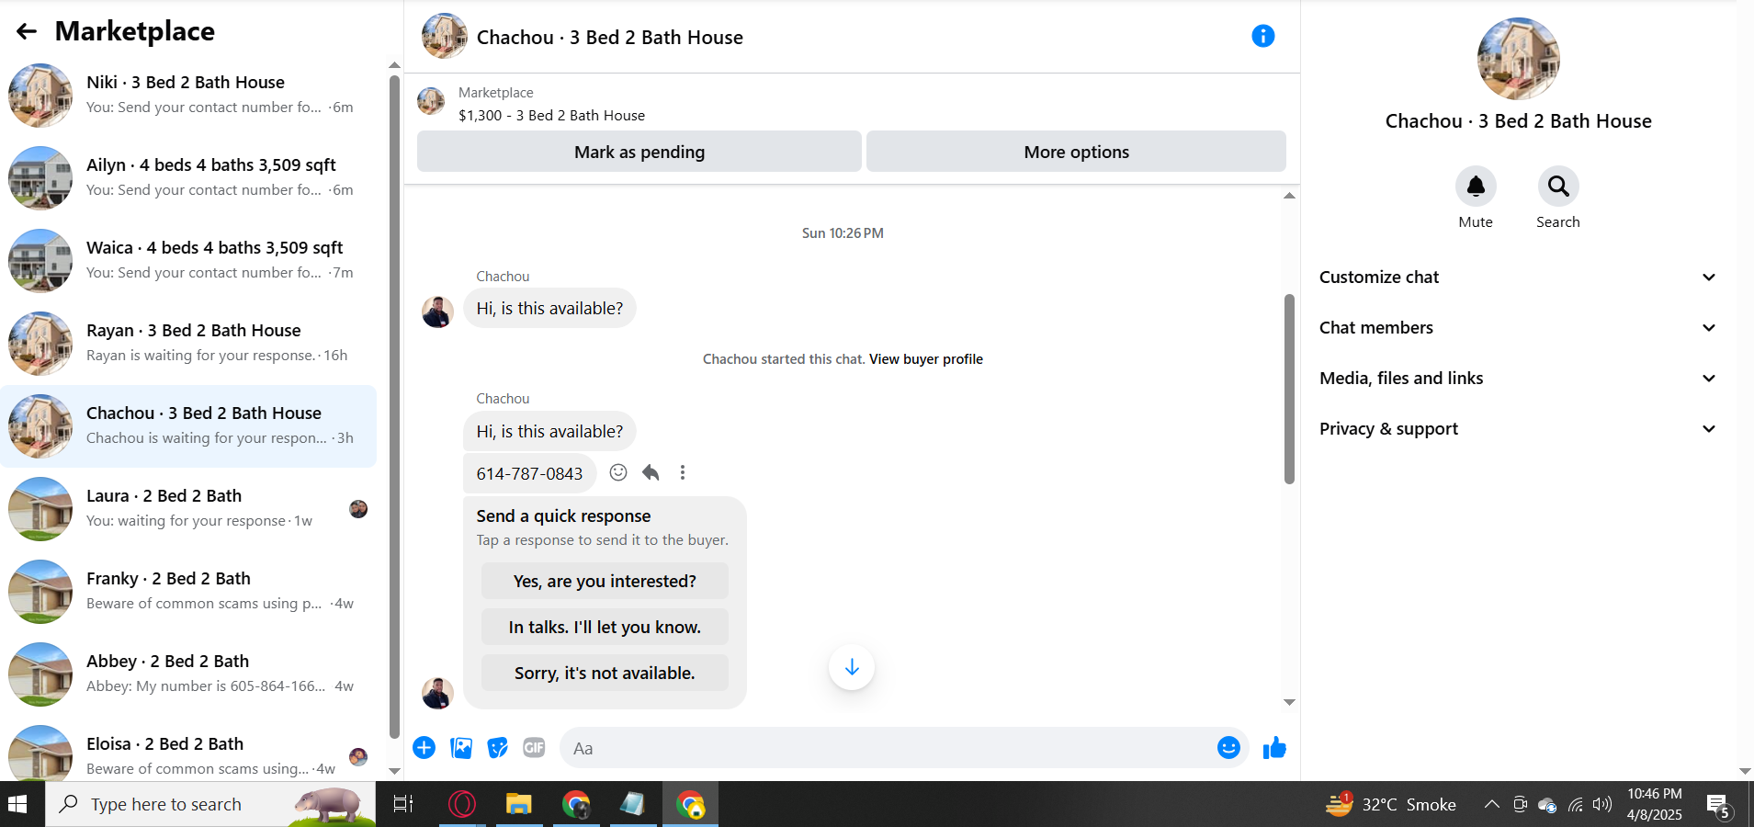The width and height of the screenshot is (1754, 827).
Task: Click the message input field
Action: point(887,748)
